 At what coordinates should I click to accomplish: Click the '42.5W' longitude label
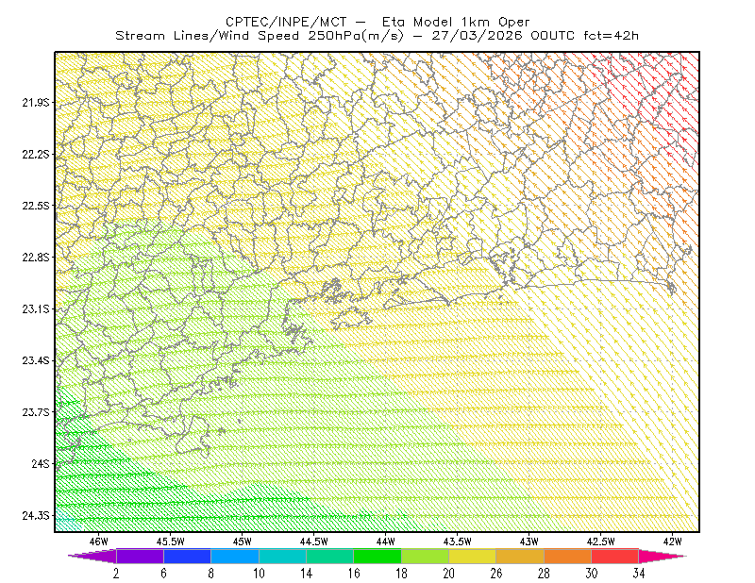[601, 541]
